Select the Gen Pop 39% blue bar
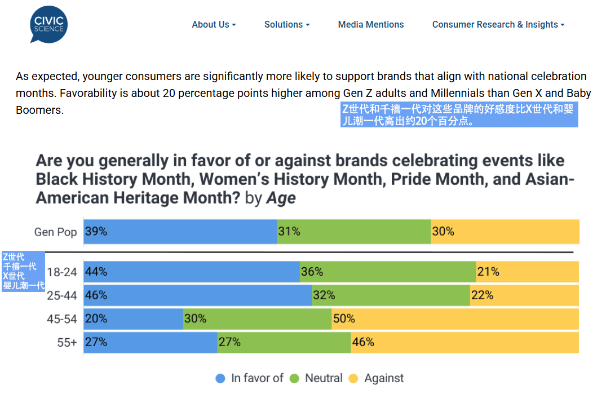The height and width of the screenshot is (394, 606). (180, 232)
